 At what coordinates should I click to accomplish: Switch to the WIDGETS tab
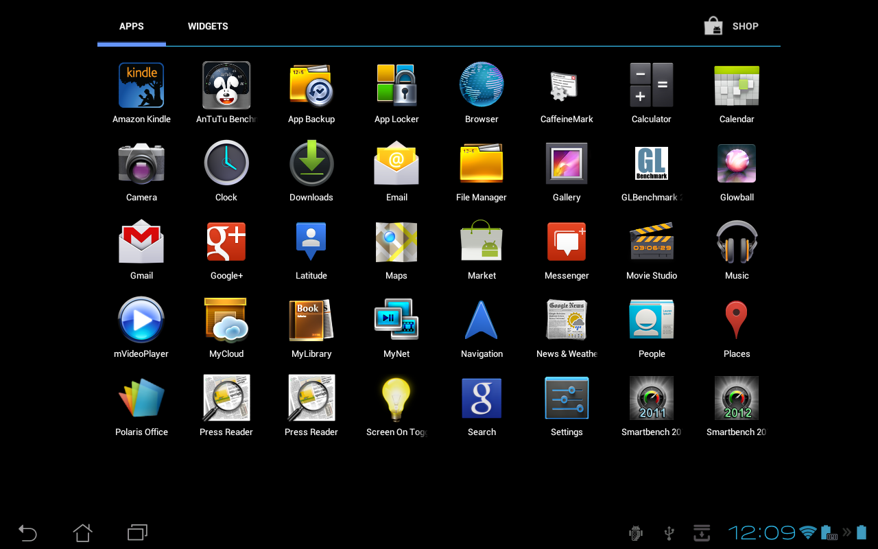(x=208, y=26)
